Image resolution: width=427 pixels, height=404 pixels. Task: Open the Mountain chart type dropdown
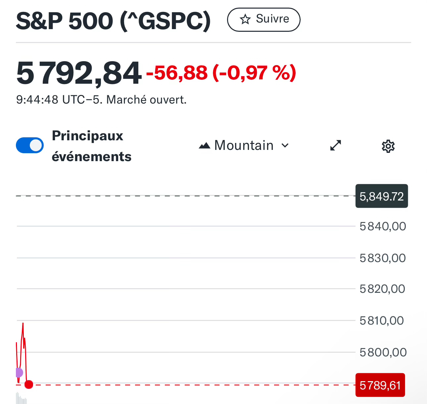pyautogui.click(x=244, y=146)
